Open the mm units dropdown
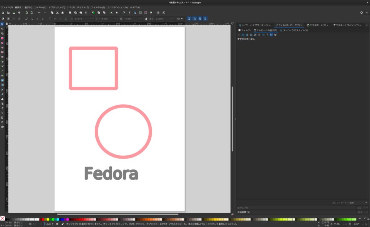 pyautogui.click(x=180, y=19)
